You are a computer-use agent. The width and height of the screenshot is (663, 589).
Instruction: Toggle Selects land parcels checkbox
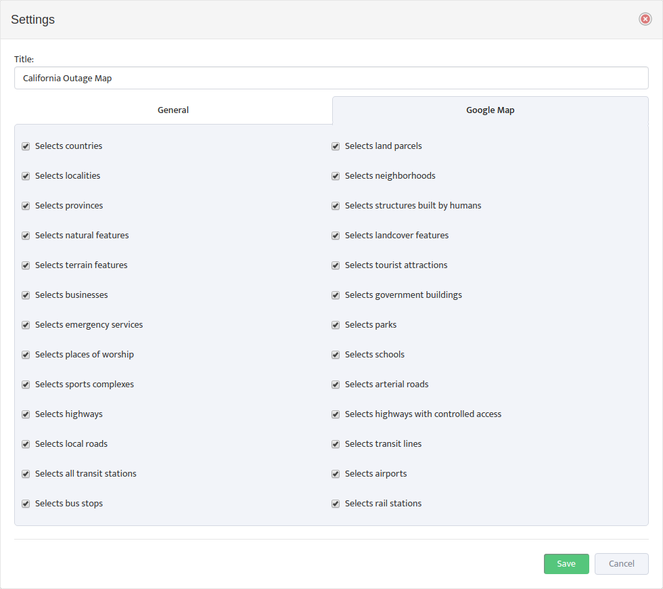336,146
